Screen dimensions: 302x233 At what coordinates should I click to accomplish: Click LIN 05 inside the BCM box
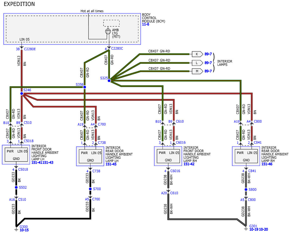(25, 39)
